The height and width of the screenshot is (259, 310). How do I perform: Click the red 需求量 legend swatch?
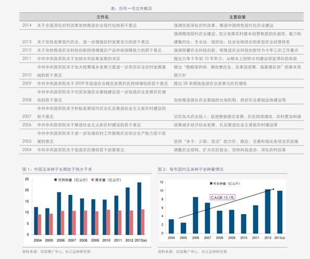coord(92,180)
